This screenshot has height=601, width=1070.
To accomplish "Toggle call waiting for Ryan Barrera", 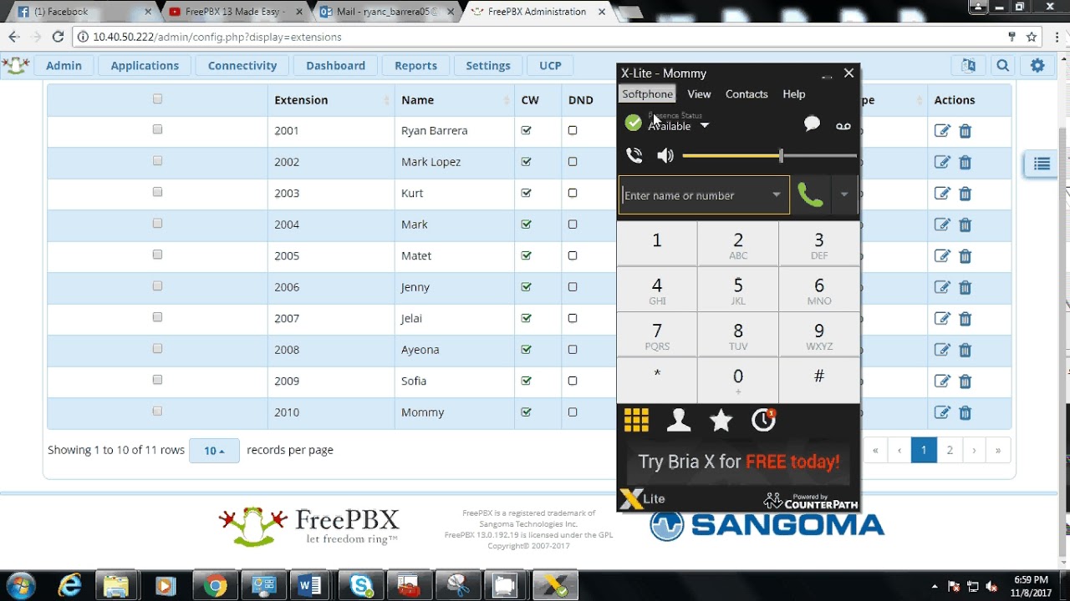I will click(526, 131).
